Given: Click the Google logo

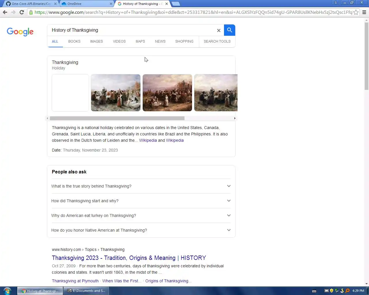Looking at the screenshot, I should click(20, 32).
